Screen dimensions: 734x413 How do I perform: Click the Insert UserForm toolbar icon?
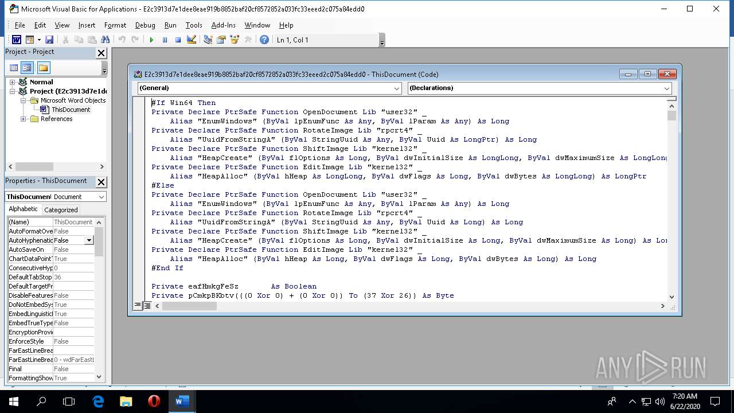click(x=29, y=40)
